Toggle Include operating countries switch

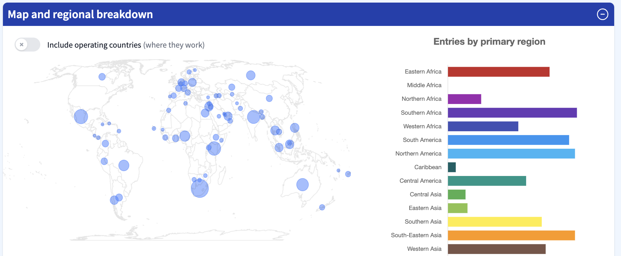(x=27, y=45)
